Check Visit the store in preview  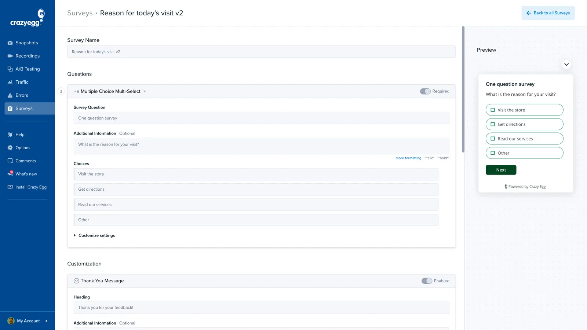click(493, 110)
